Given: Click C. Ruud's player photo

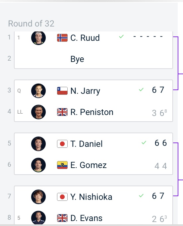Looking at the screenshot, I should pos(38,38).
